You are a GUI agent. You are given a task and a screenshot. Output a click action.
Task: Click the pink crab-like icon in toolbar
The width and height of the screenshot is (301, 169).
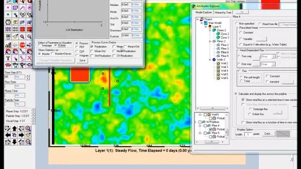pyautogui.click(x=8, y=65)
